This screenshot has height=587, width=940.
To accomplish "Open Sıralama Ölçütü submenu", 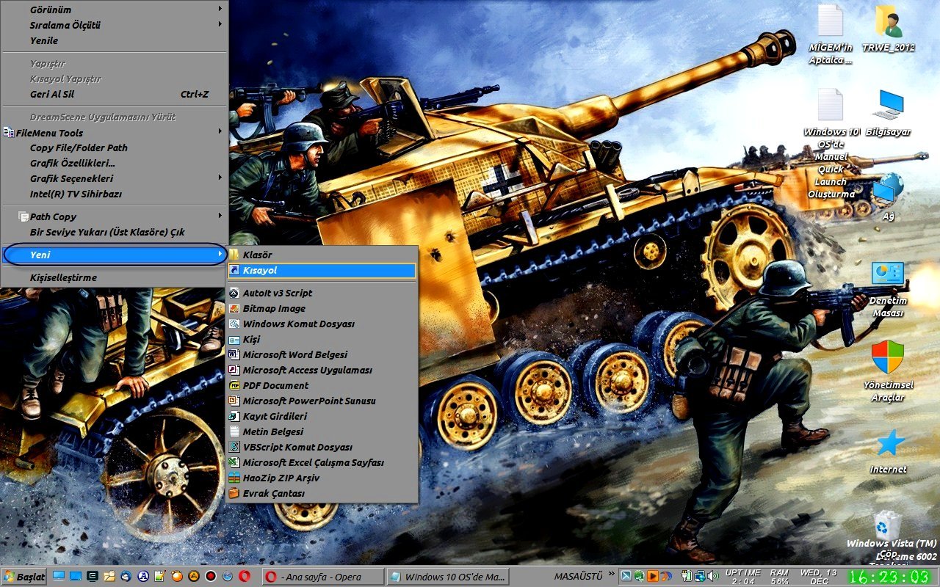I will [115, 25].
